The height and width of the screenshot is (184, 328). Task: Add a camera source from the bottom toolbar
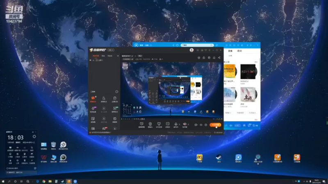click(x=150, y=125)
